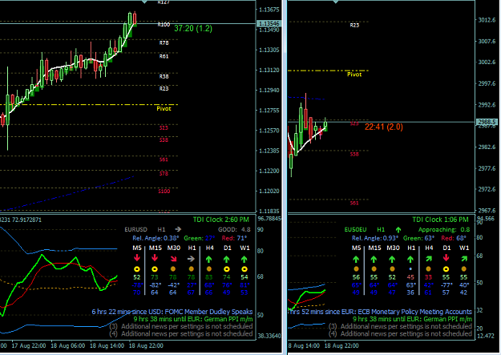
Task: Click the gray sideways arrow under H1 in EURUSD timeframe row
Action: [x=191, y=259]
